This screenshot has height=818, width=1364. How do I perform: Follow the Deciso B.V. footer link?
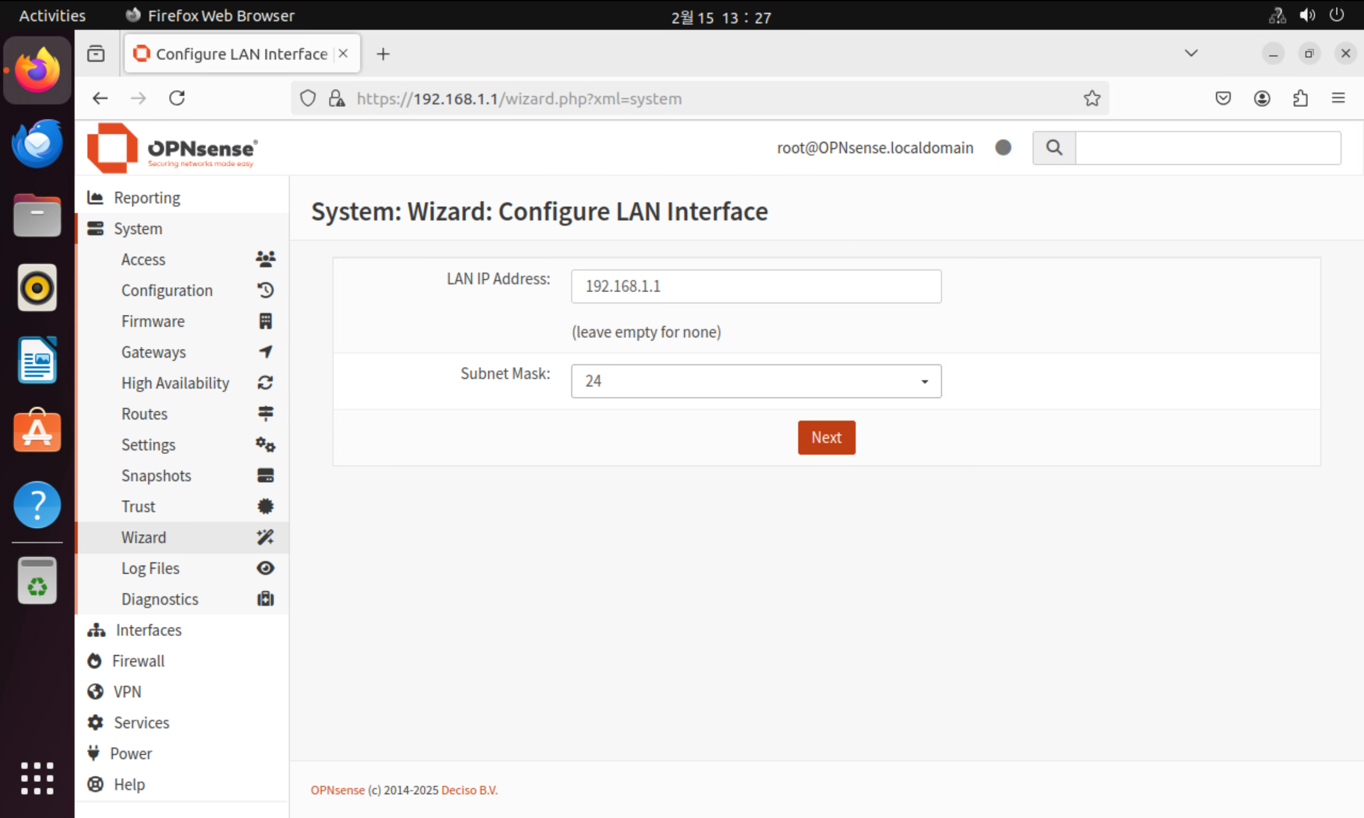click(469, 790)
